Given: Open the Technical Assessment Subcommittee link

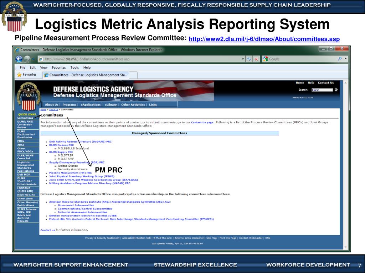Looking at the screenshot, I should tap(82, 213).
